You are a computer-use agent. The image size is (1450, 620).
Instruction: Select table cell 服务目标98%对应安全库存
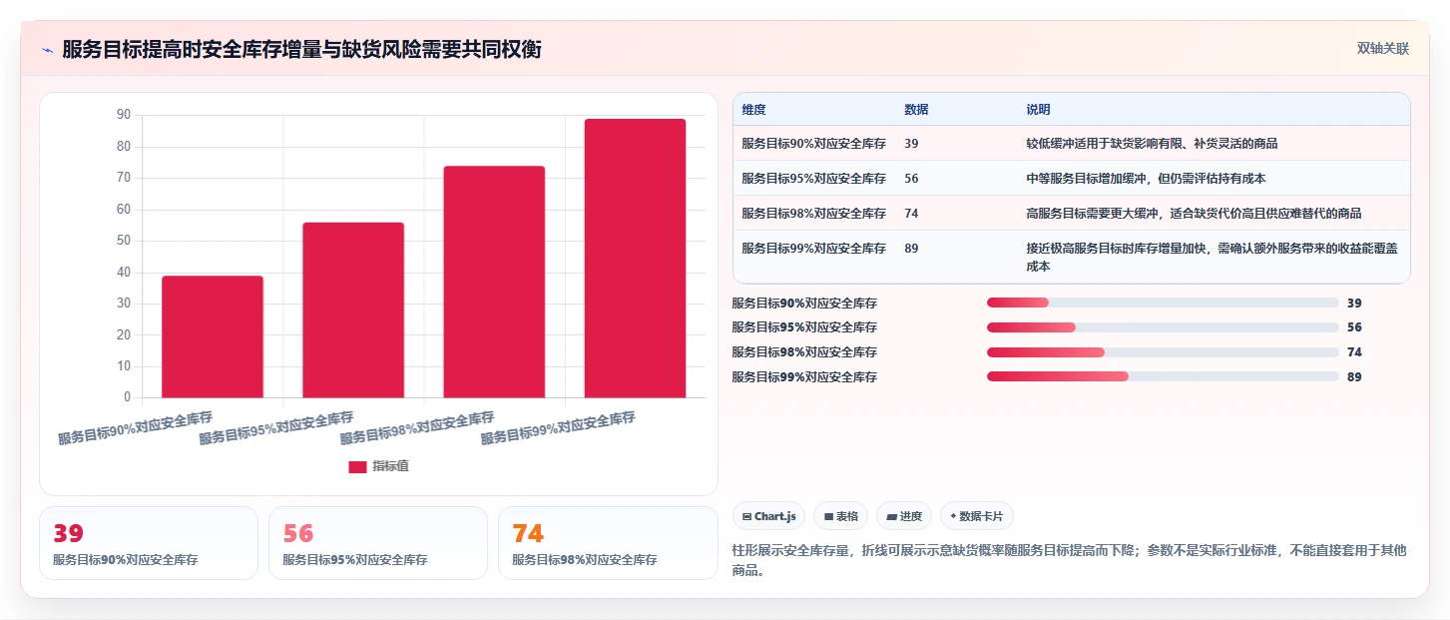813,214
